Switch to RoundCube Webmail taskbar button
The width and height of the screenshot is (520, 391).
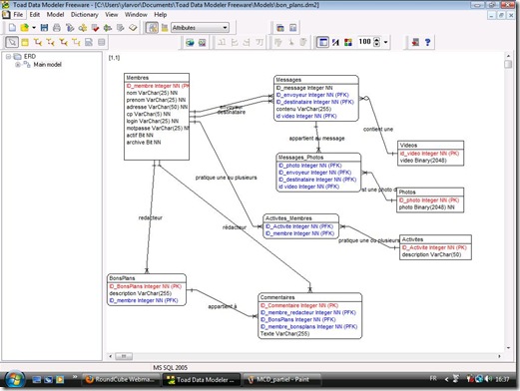coord(121,379)
